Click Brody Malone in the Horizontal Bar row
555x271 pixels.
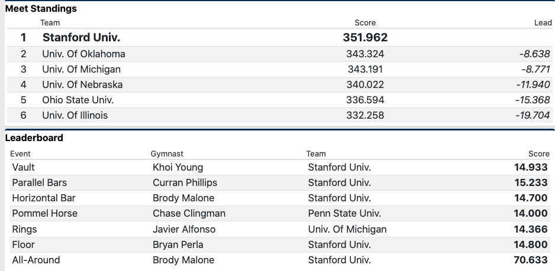pyautogui.click(x=183, y=198)
